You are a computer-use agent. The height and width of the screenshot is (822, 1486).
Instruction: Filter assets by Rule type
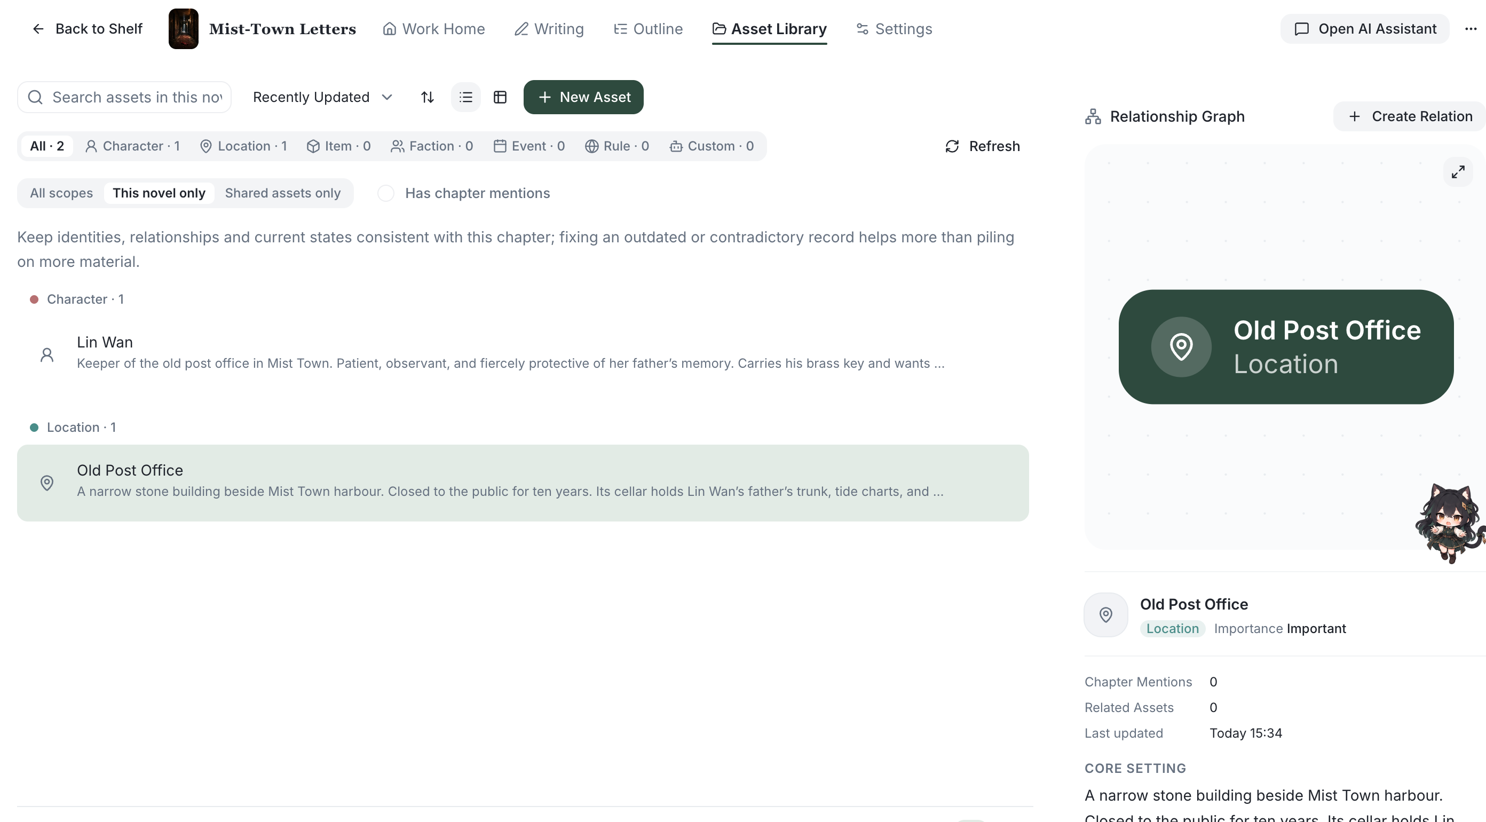tap(617, 146)
